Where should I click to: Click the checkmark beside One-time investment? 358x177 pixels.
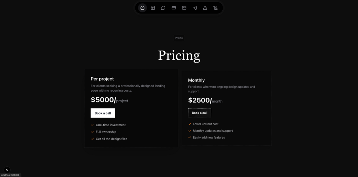tap(93, 125)
